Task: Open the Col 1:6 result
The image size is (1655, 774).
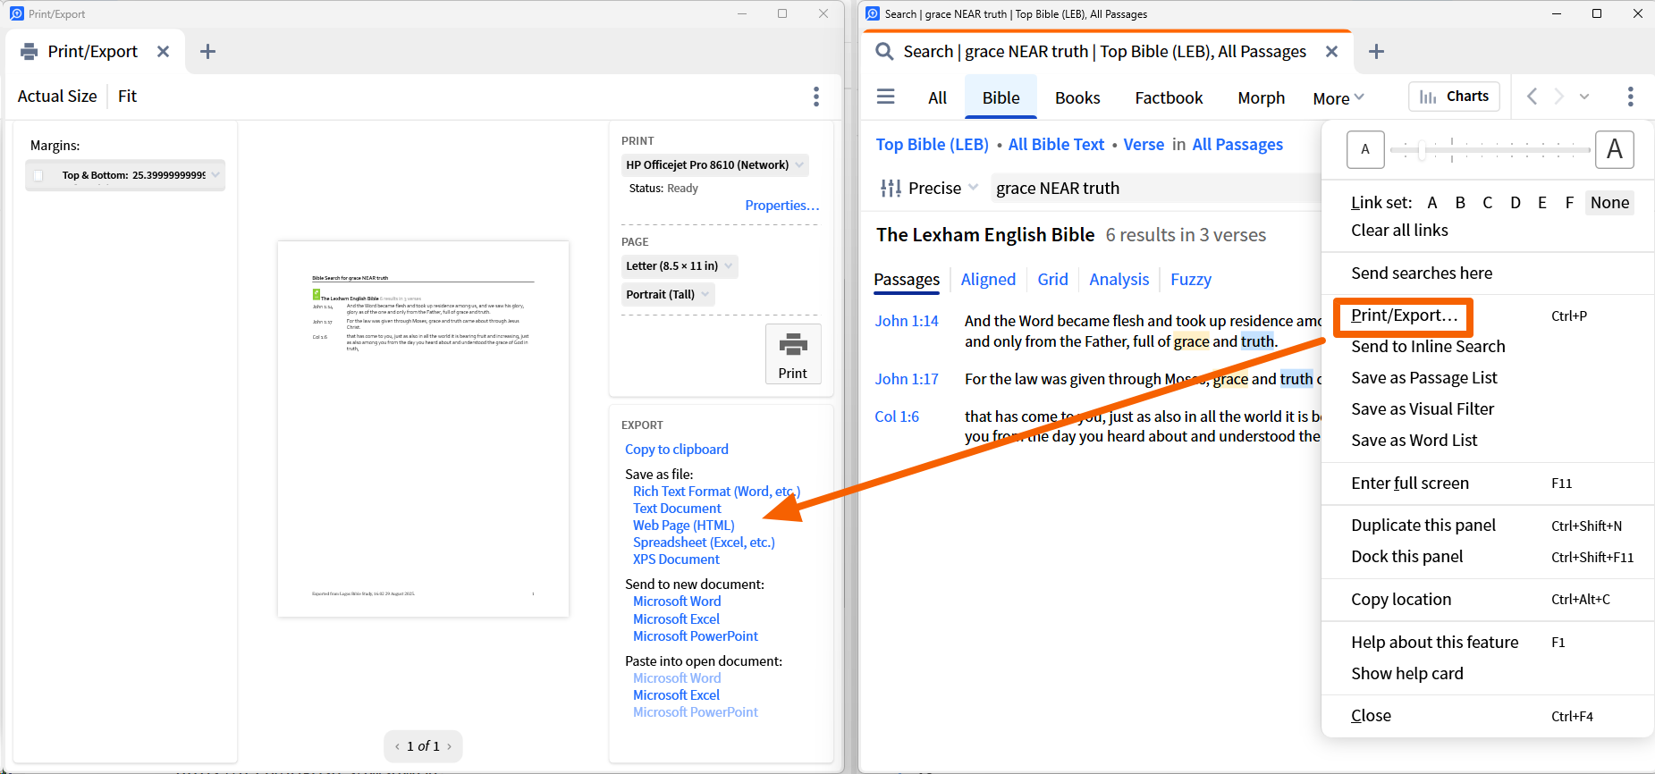Action: [x=897, y=416]
